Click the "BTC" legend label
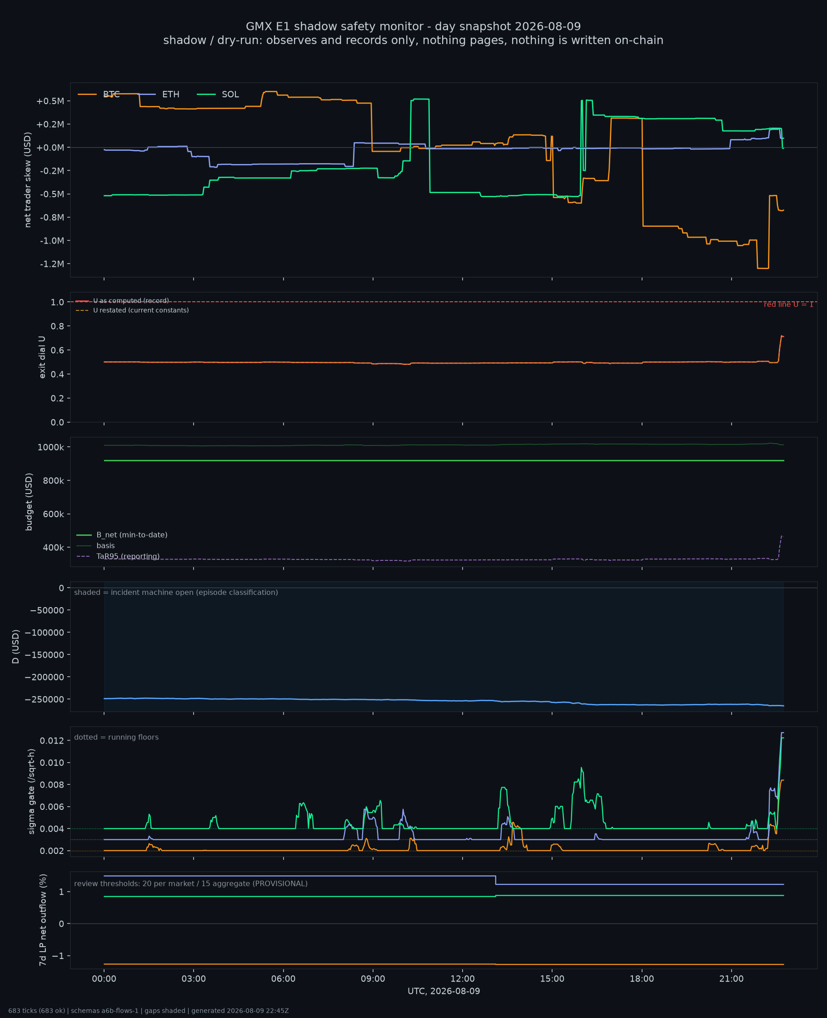 [x=111, y=95]
